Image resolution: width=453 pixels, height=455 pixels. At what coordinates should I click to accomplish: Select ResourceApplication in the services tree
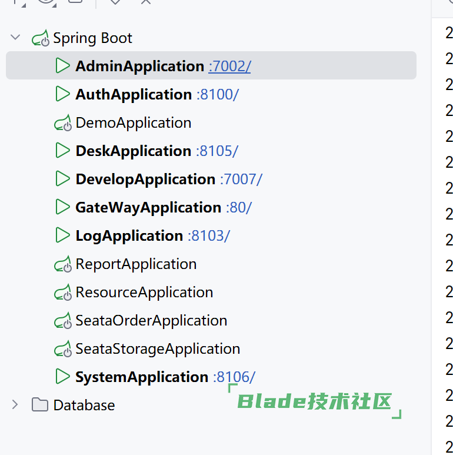[144, 292]
